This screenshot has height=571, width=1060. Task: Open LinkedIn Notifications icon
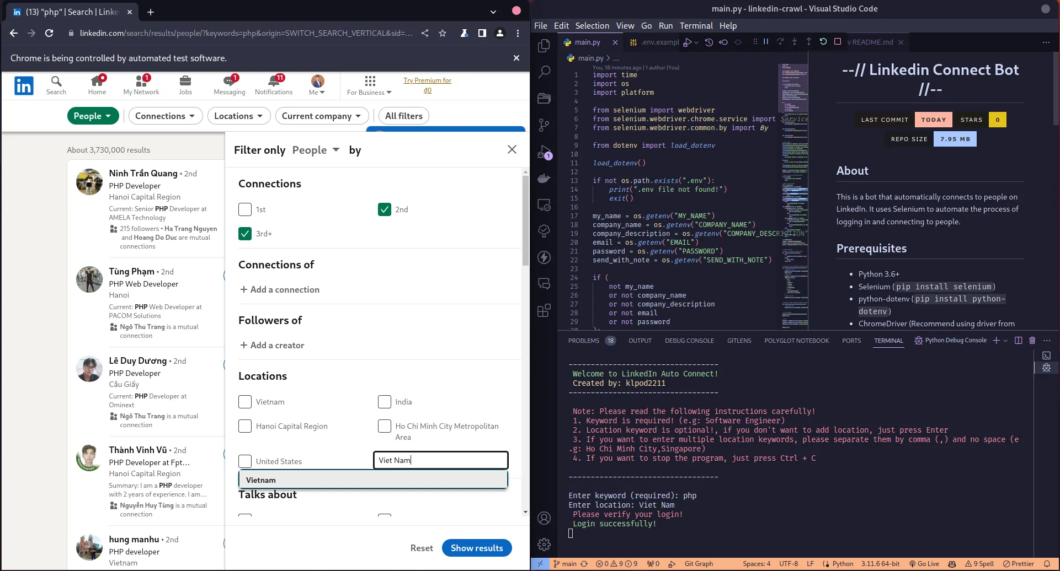pyautogui.click(x=274, y=85)
